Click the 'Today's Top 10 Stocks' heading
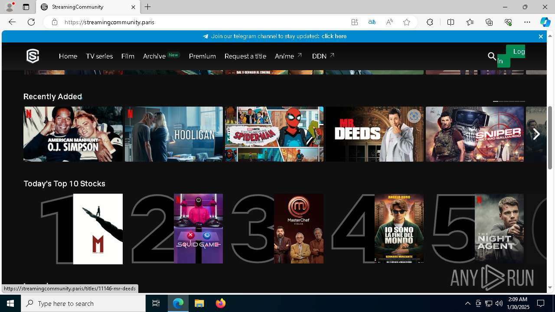The width and height of the screenshot is (555, 312). [64, 183]
